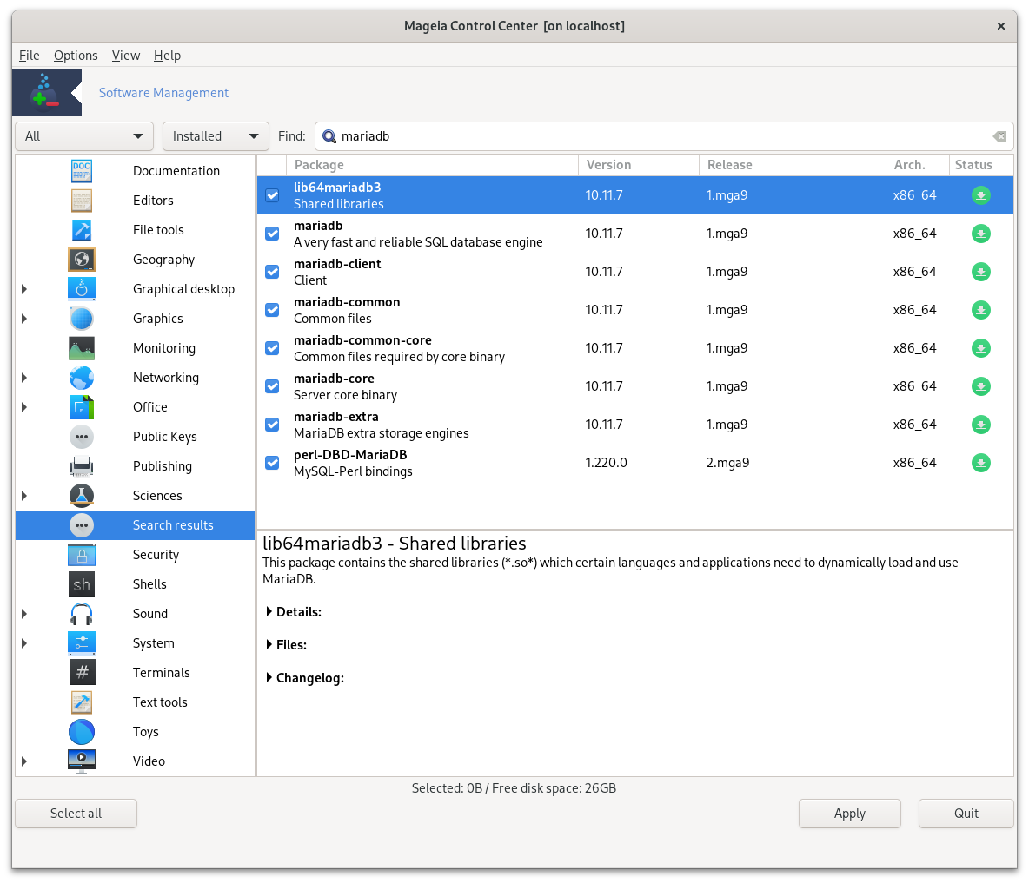Click the Office category icon

[x=82, y=407]
